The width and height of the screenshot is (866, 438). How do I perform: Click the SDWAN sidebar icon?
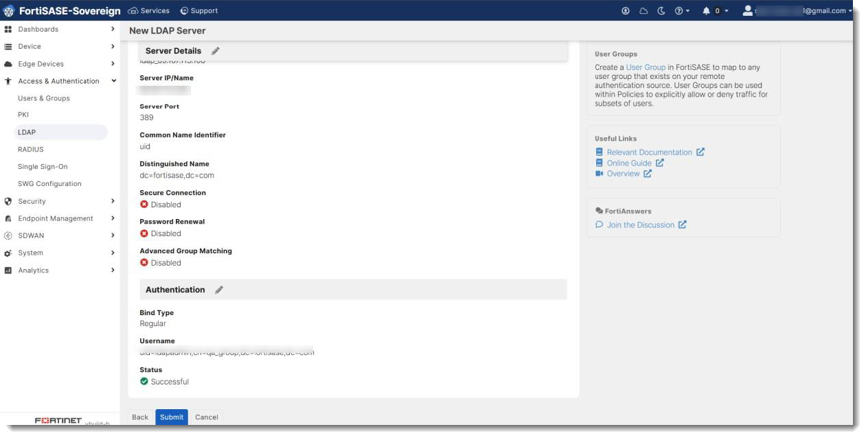[8, 235]
